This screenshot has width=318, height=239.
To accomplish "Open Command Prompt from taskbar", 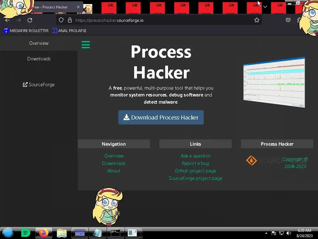I will 116,233.
